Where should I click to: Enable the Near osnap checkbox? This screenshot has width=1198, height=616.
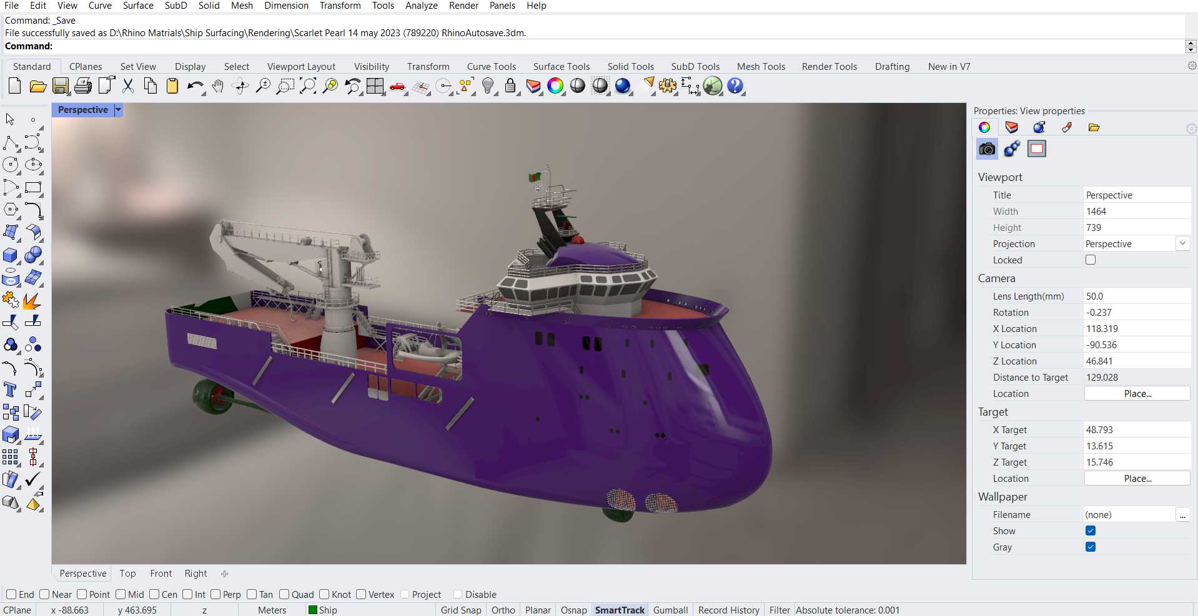tap(44, 594)
